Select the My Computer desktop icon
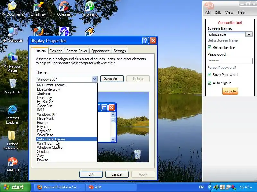Viewport: 257px width, 192px height. (13, 35)
